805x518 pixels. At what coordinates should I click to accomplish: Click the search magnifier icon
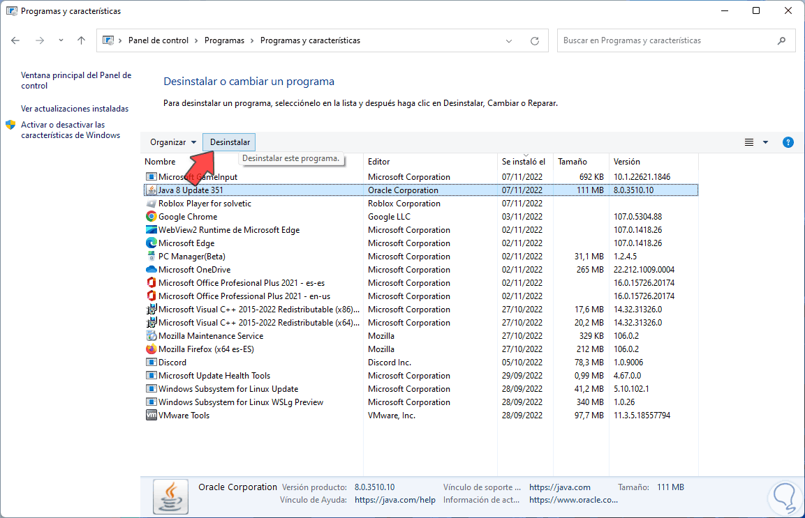(x=781, y=40)
